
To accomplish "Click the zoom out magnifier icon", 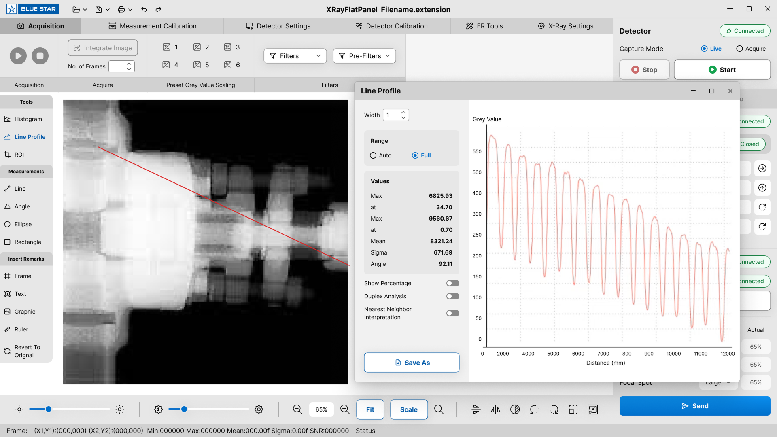I will [297, 409].
